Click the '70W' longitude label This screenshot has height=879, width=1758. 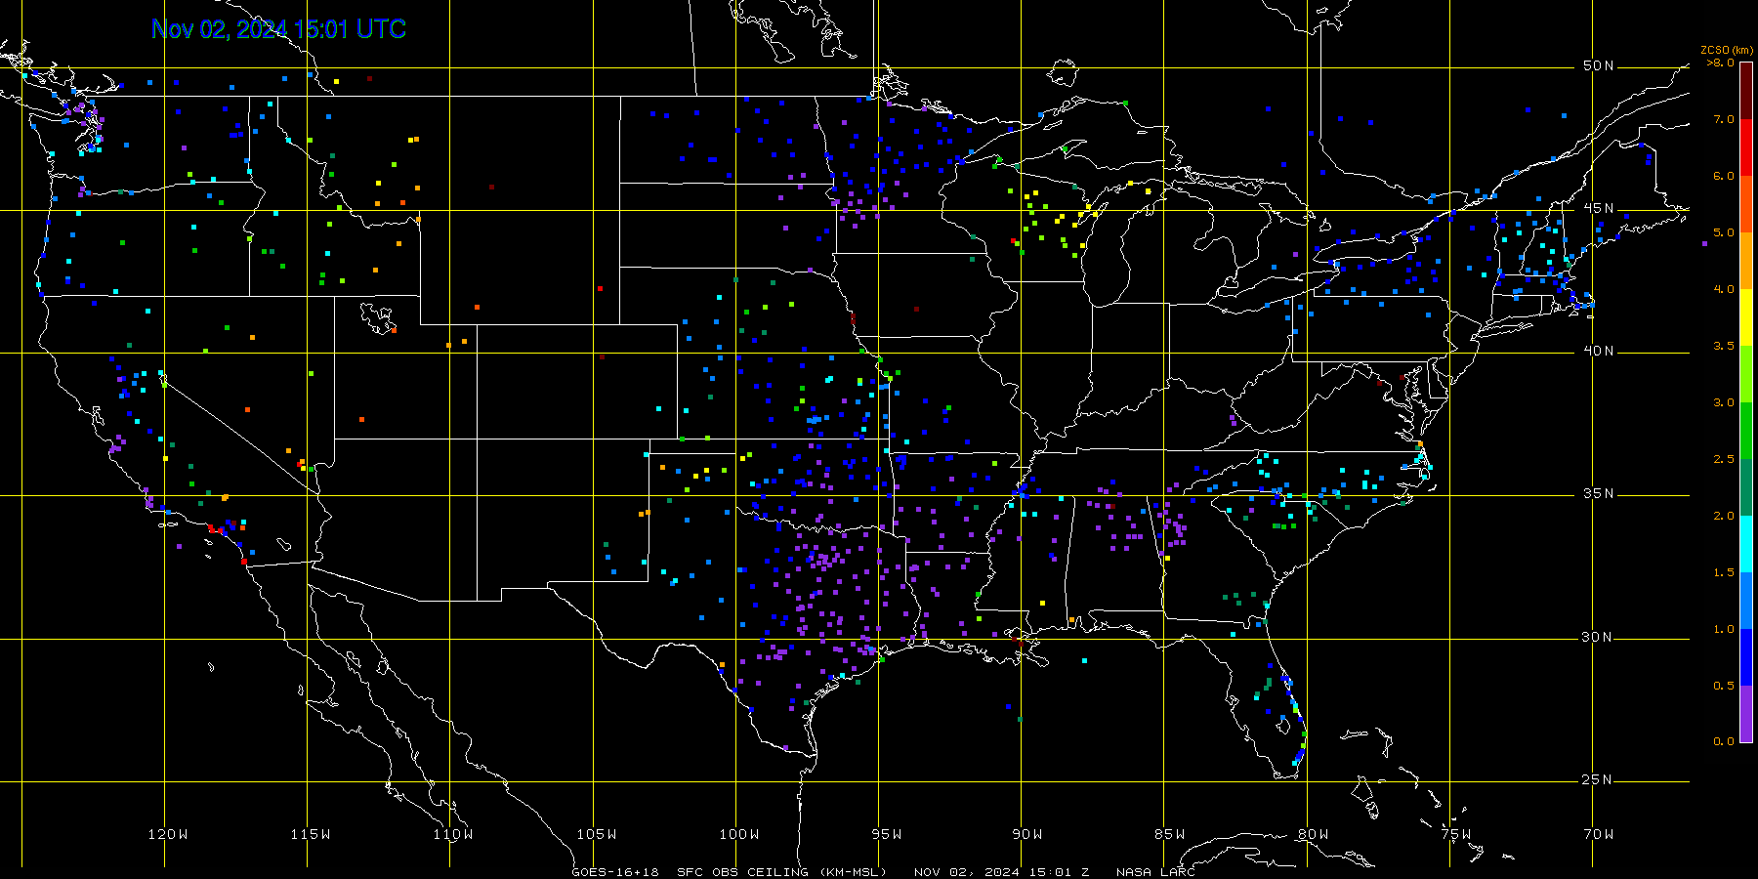[1599, 834]
